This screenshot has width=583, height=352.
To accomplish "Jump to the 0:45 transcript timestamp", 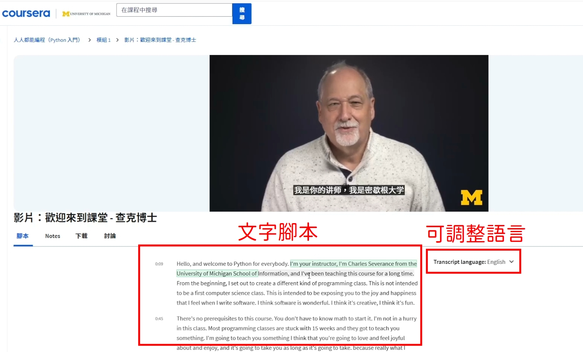I will tap(159, 319).
